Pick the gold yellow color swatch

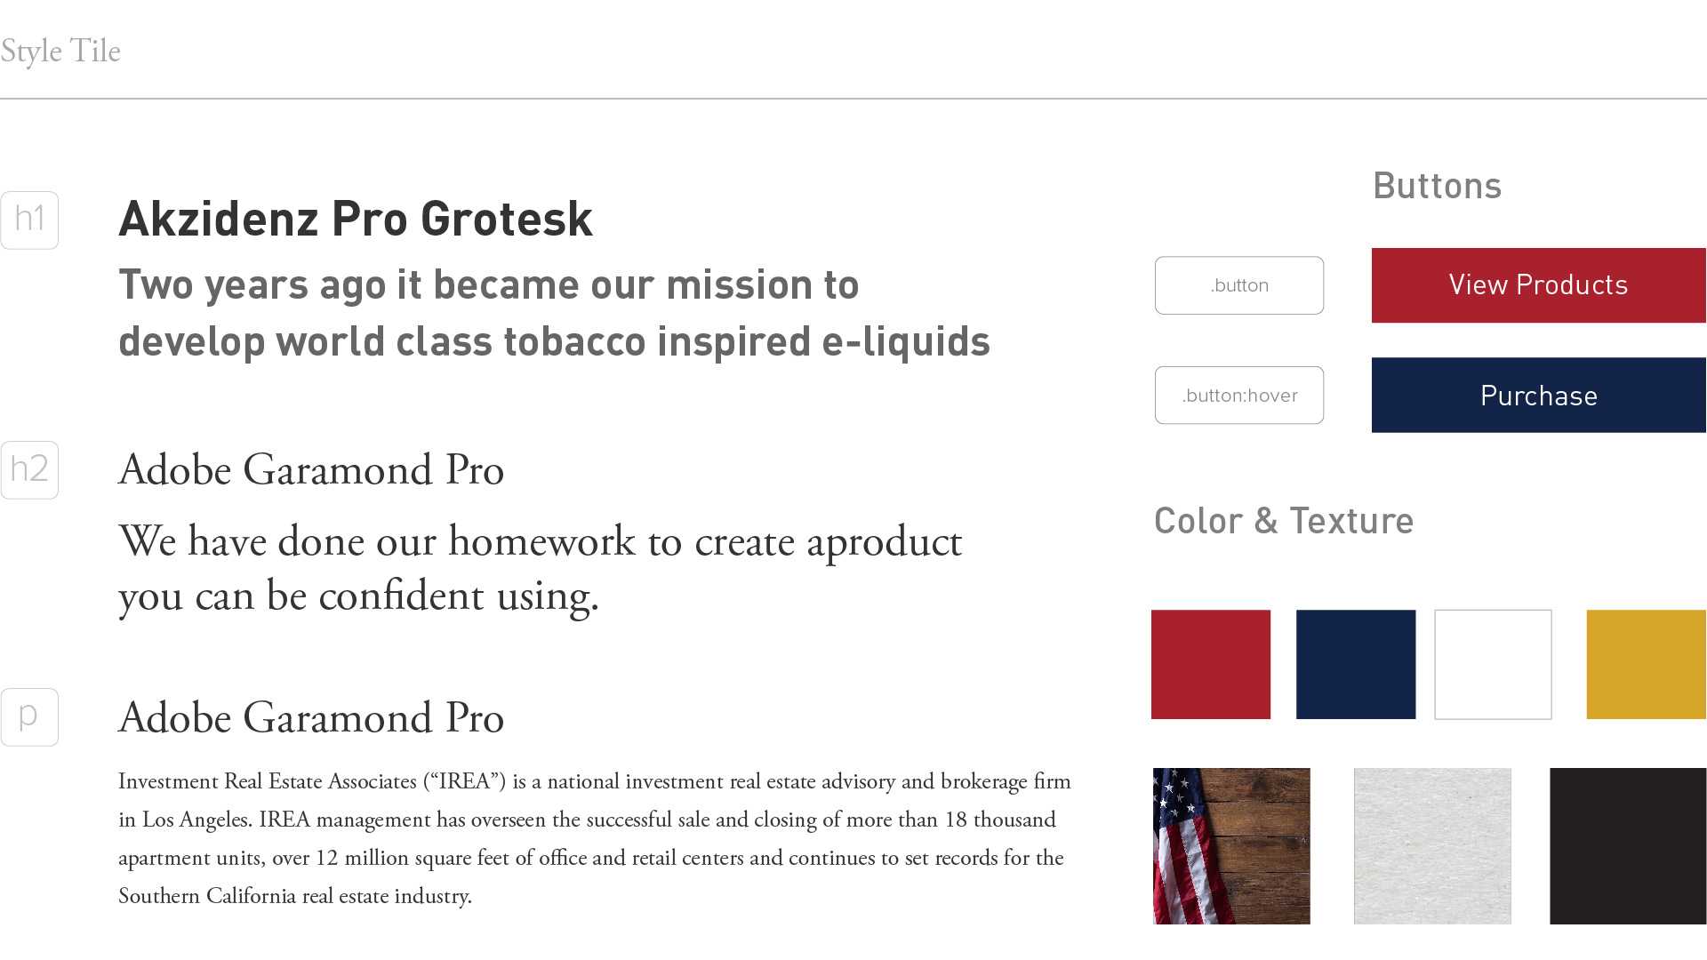(x=1647, y=664)
